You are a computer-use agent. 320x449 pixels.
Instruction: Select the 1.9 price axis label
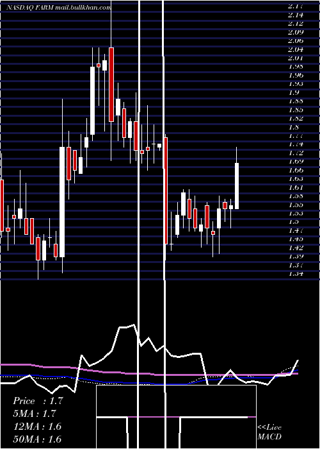(294, 92)
